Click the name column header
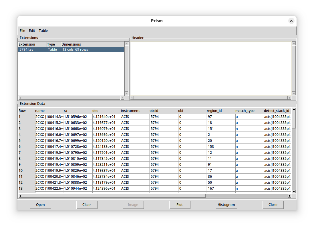 pyautogui.click(x=49, y=111)
